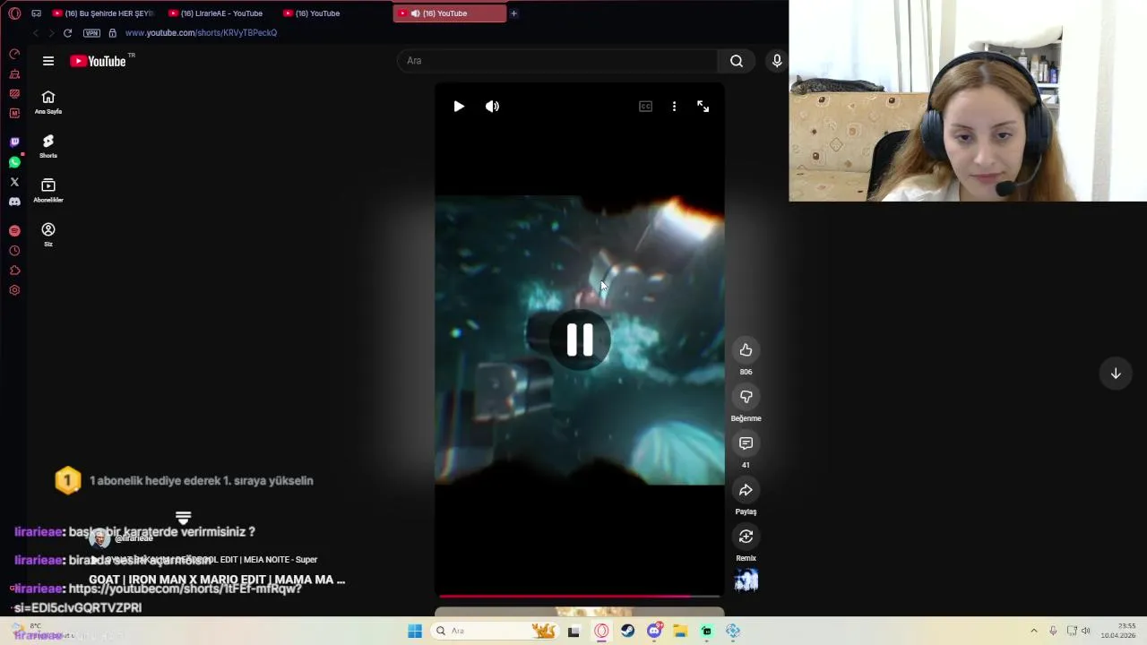Open the Siz profile section
The width and height of the screenshot is (1147, 645).
point(48,235)
